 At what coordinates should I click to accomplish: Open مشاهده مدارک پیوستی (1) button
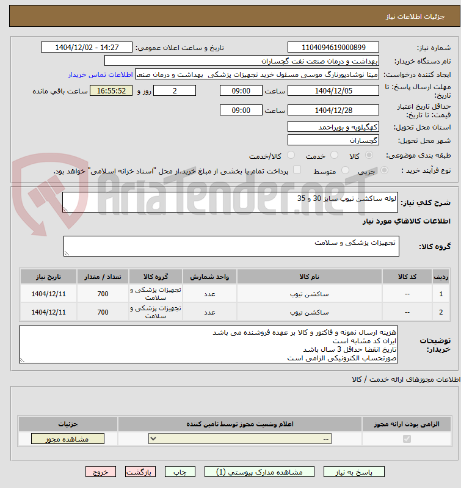260,472
